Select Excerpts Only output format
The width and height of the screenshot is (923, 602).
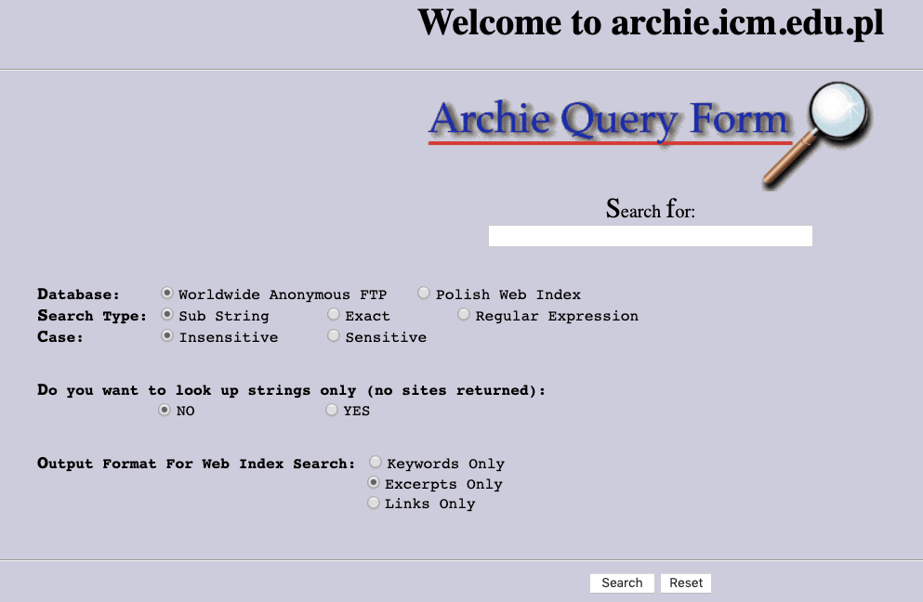point(374,483)
